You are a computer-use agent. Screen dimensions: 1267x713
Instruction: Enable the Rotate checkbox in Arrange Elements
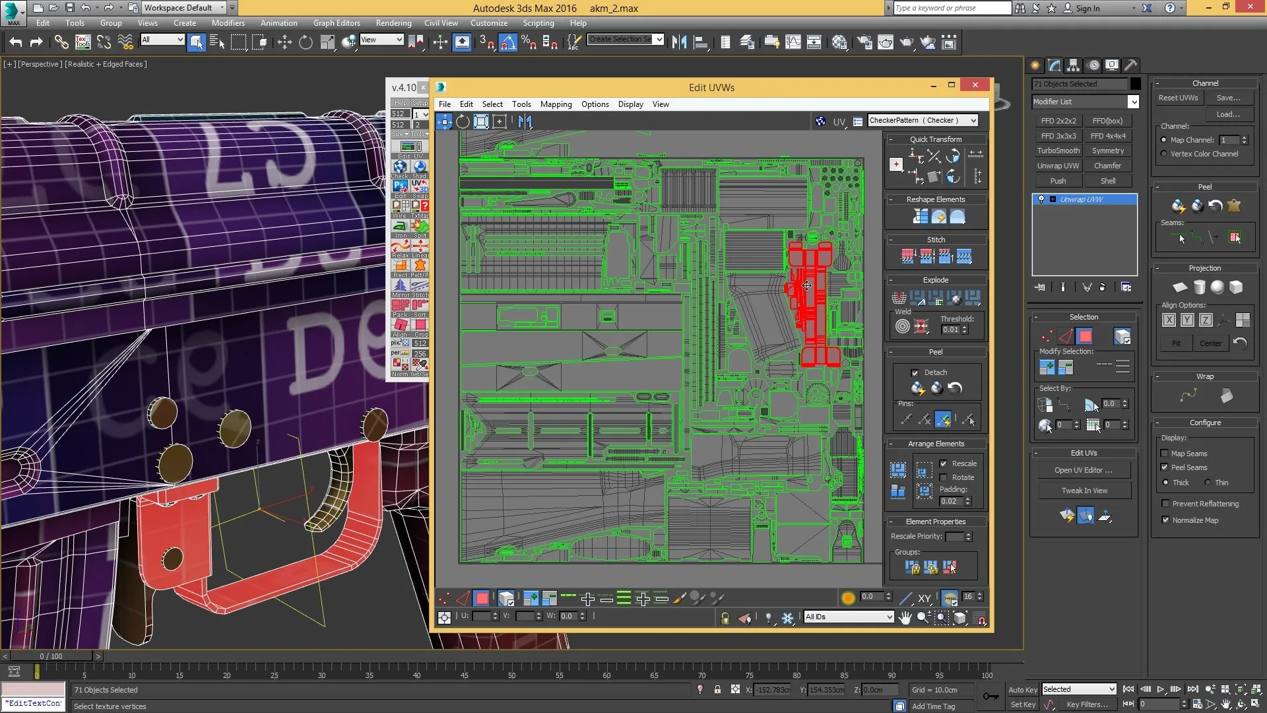(x=943, y=477)
